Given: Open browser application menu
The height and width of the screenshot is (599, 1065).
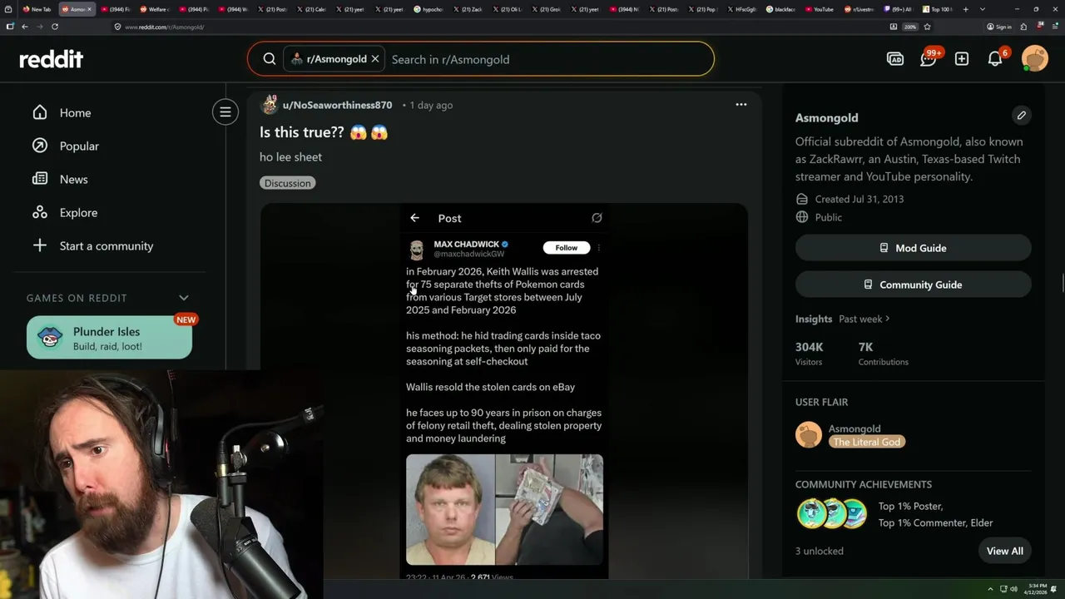Looking at the screenshot, I should coord(1053,27).
